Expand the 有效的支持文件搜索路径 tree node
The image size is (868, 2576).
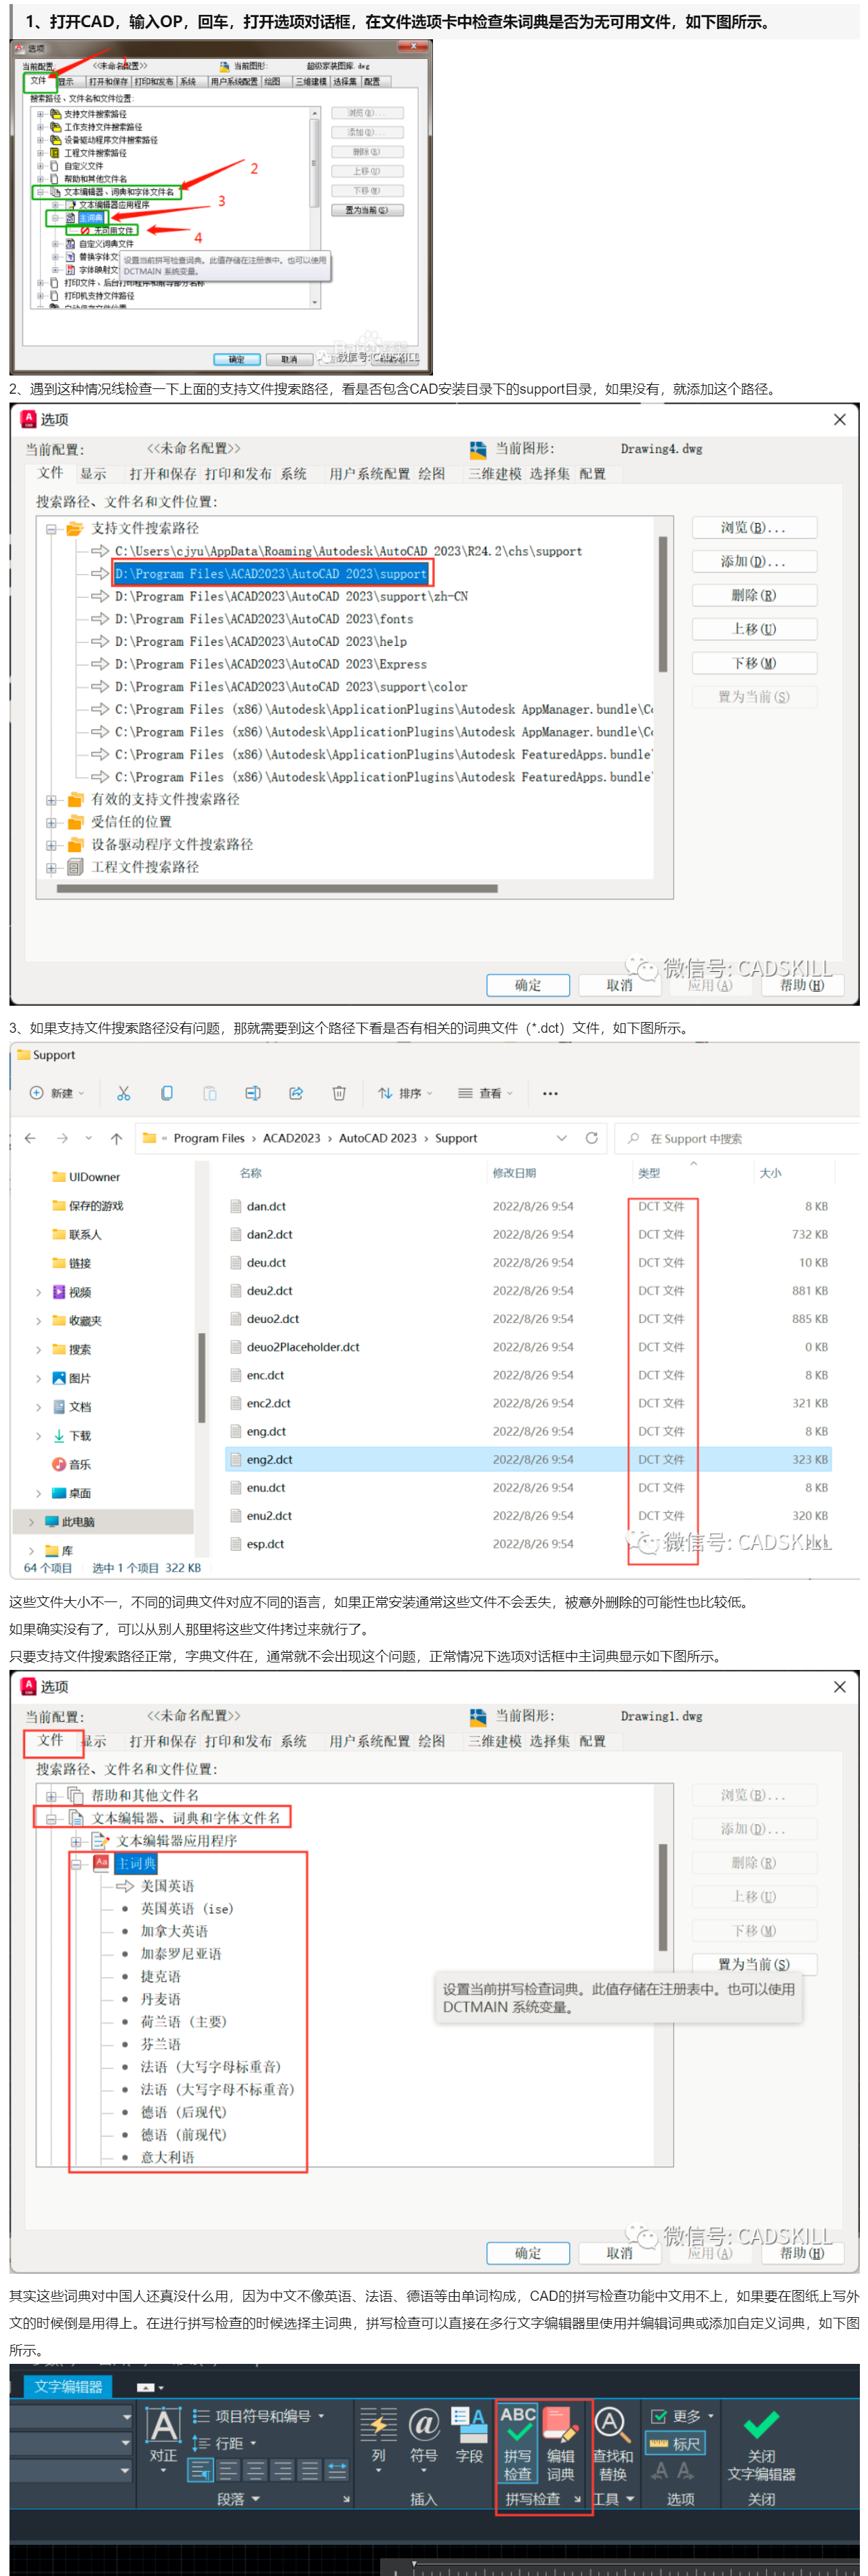point(51,800)
